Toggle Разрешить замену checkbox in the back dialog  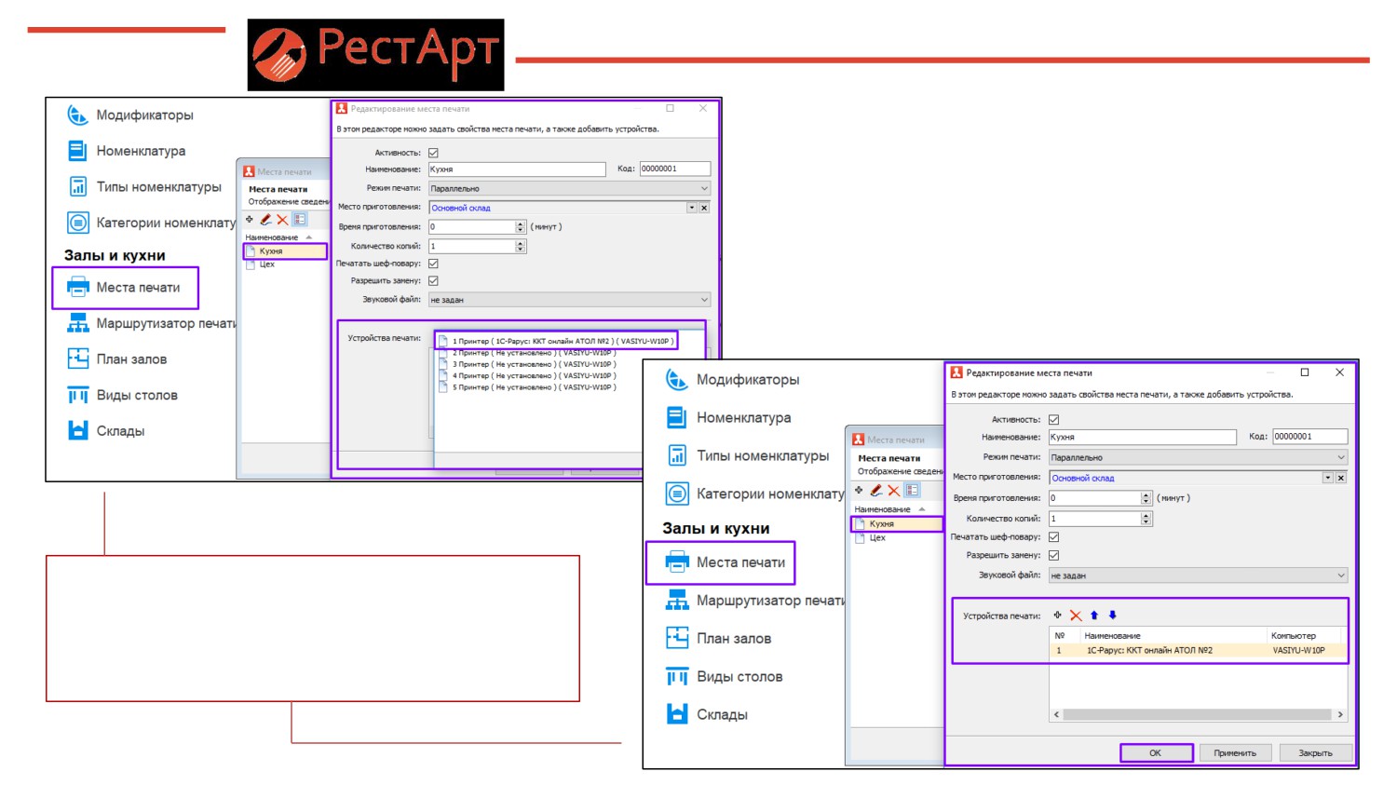coord(433,280)
